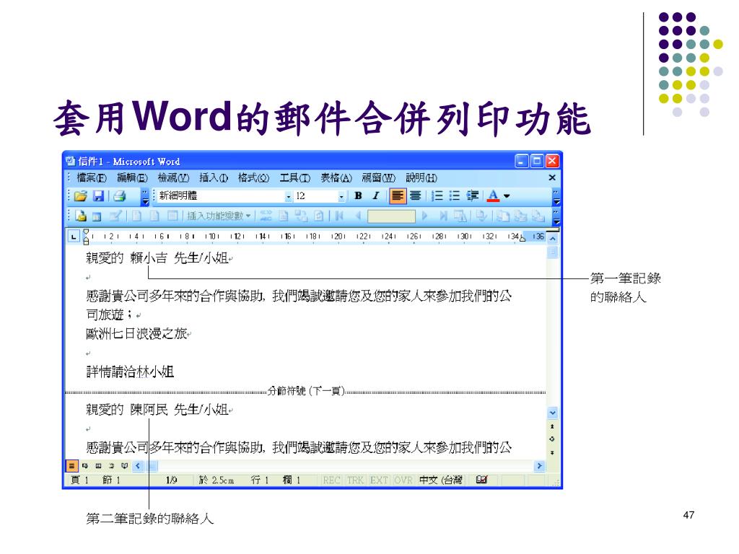Switch to Web Layout view button
The height and width of the screenshot is (554, 739).
[x=85, y=466]
